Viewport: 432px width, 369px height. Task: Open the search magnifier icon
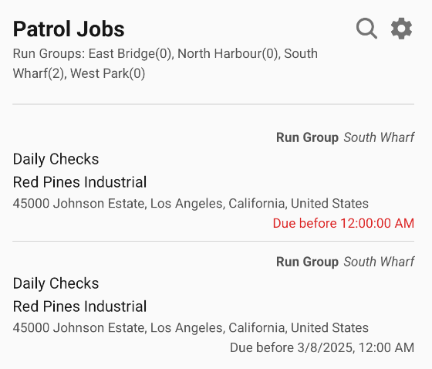pyautogui.click(x=366, y=29)
